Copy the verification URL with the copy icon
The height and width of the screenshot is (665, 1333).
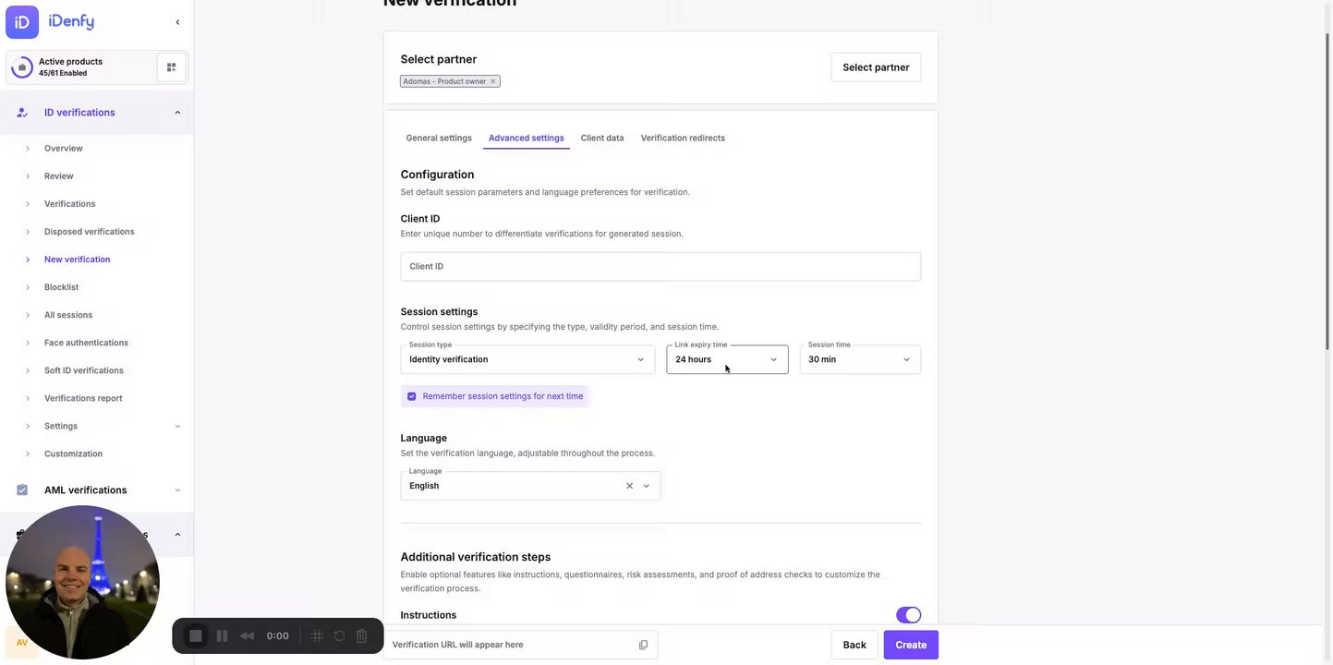pyautogui.click(x=643, y=645)
